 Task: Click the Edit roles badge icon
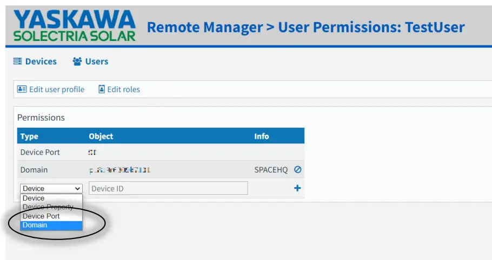coord(102,89)
